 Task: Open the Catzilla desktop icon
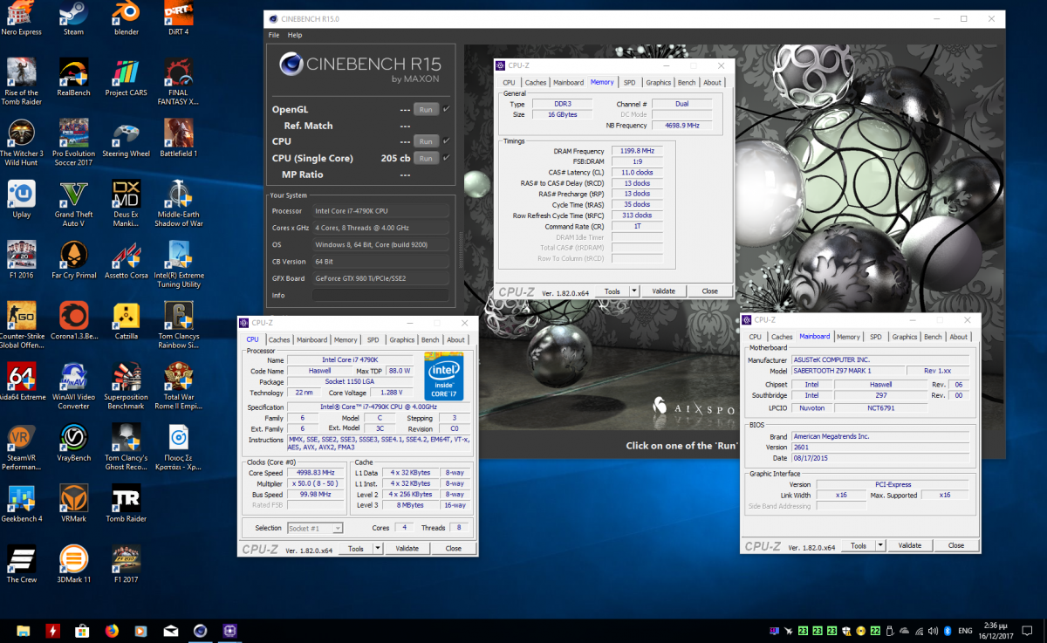click(126, 322)
